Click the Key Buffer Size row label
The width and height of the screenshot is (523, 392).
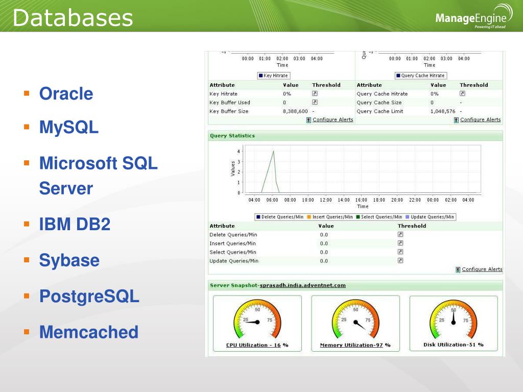tap(229, 111)
